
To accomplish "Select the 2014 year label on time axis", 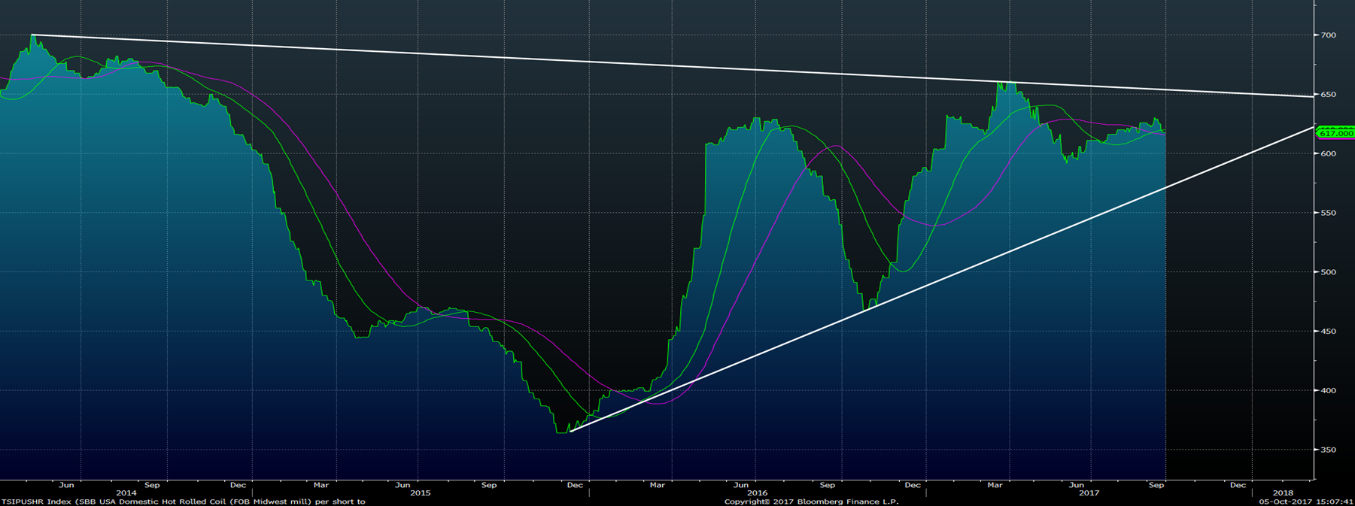I will pos(126,493).
